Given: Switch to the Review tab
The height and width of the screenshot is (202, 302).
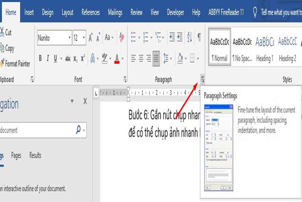Looking at the screenshot, I should click(x=136, y=12).
